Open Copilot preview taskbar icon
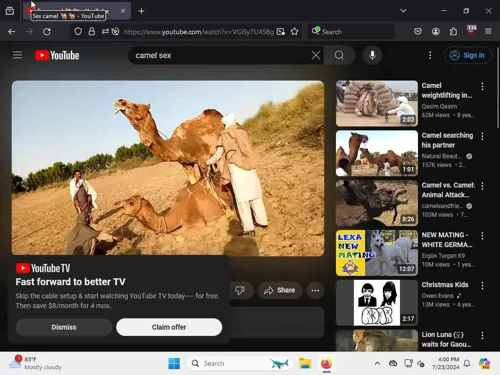The image size is (500, 375). pos(484,363)
